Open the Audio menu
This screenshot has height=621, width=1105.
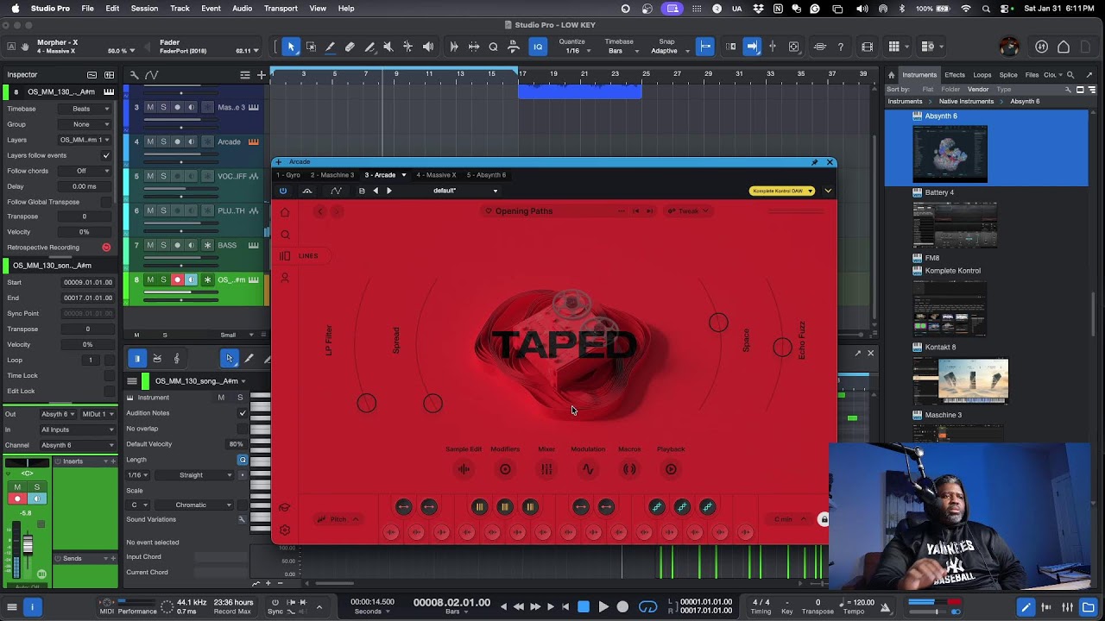click(x=242, y=9)
